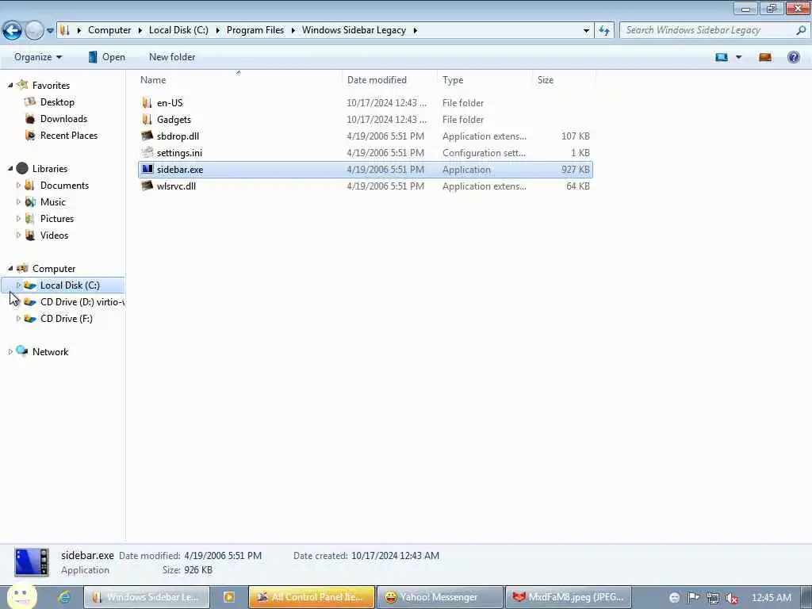Launch Internet Explorer from taskbar

point(64,597)
